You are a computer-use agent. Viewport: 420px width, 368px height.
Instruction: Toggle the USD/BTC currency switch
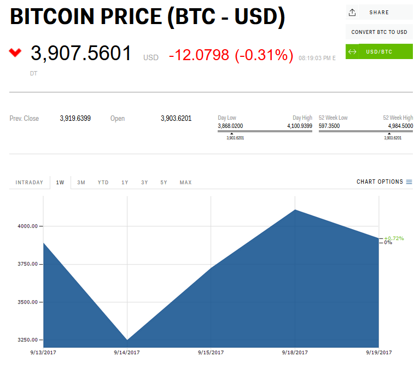pyautogui.click(x=379, y=52)
